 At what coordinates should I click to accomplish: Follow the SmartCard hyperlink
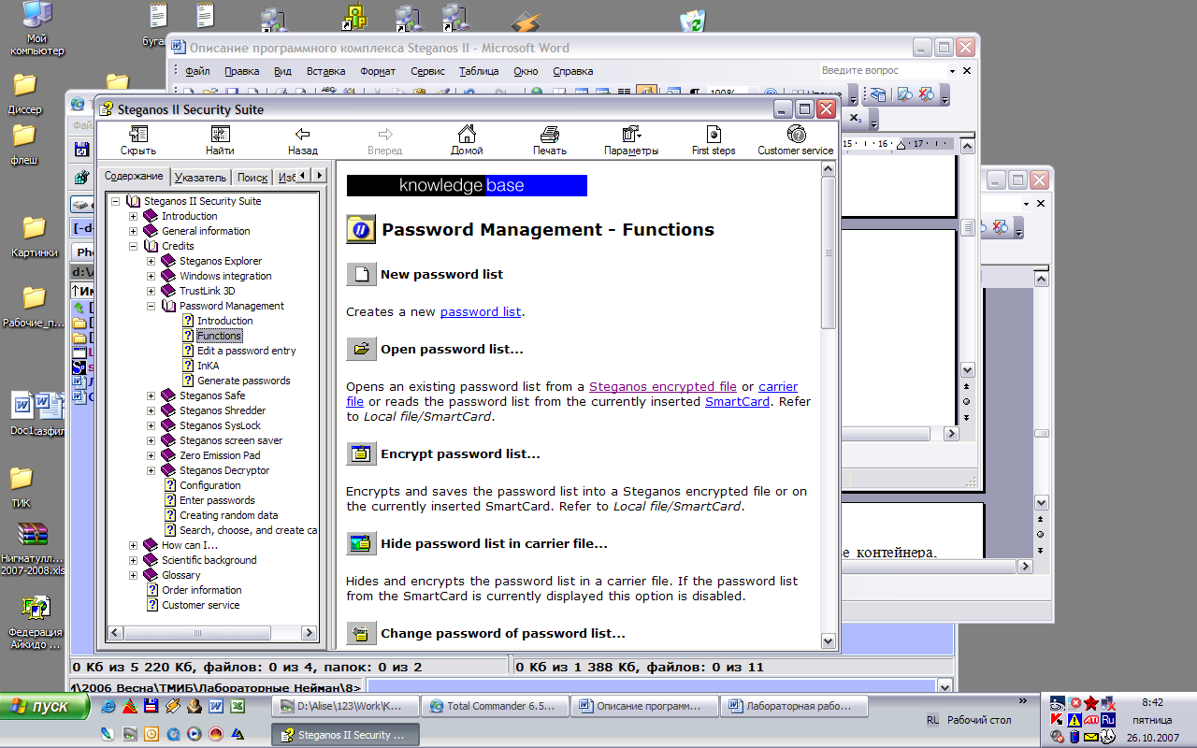(737, 401)
